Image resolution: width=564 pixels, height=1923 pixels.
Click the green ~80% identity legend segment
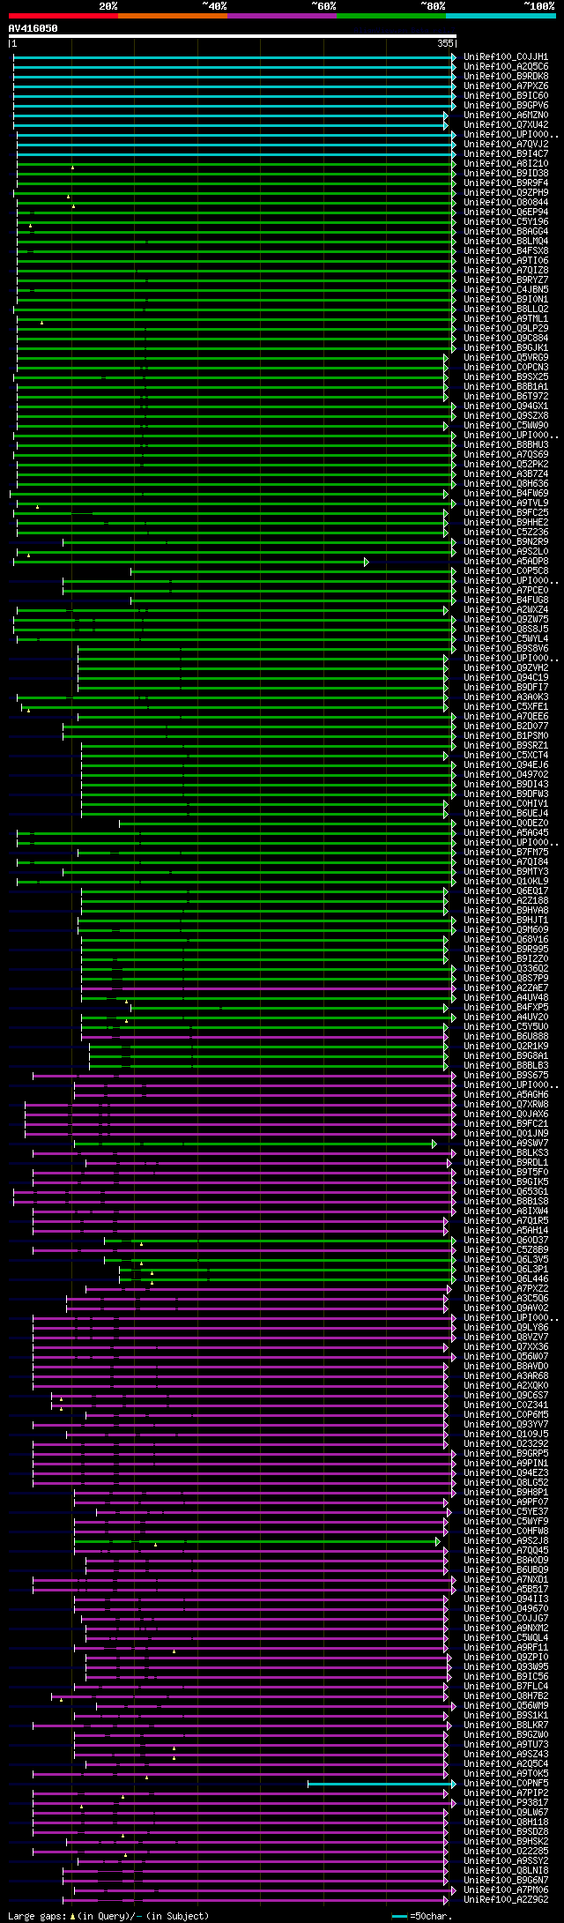coord(391,16)
